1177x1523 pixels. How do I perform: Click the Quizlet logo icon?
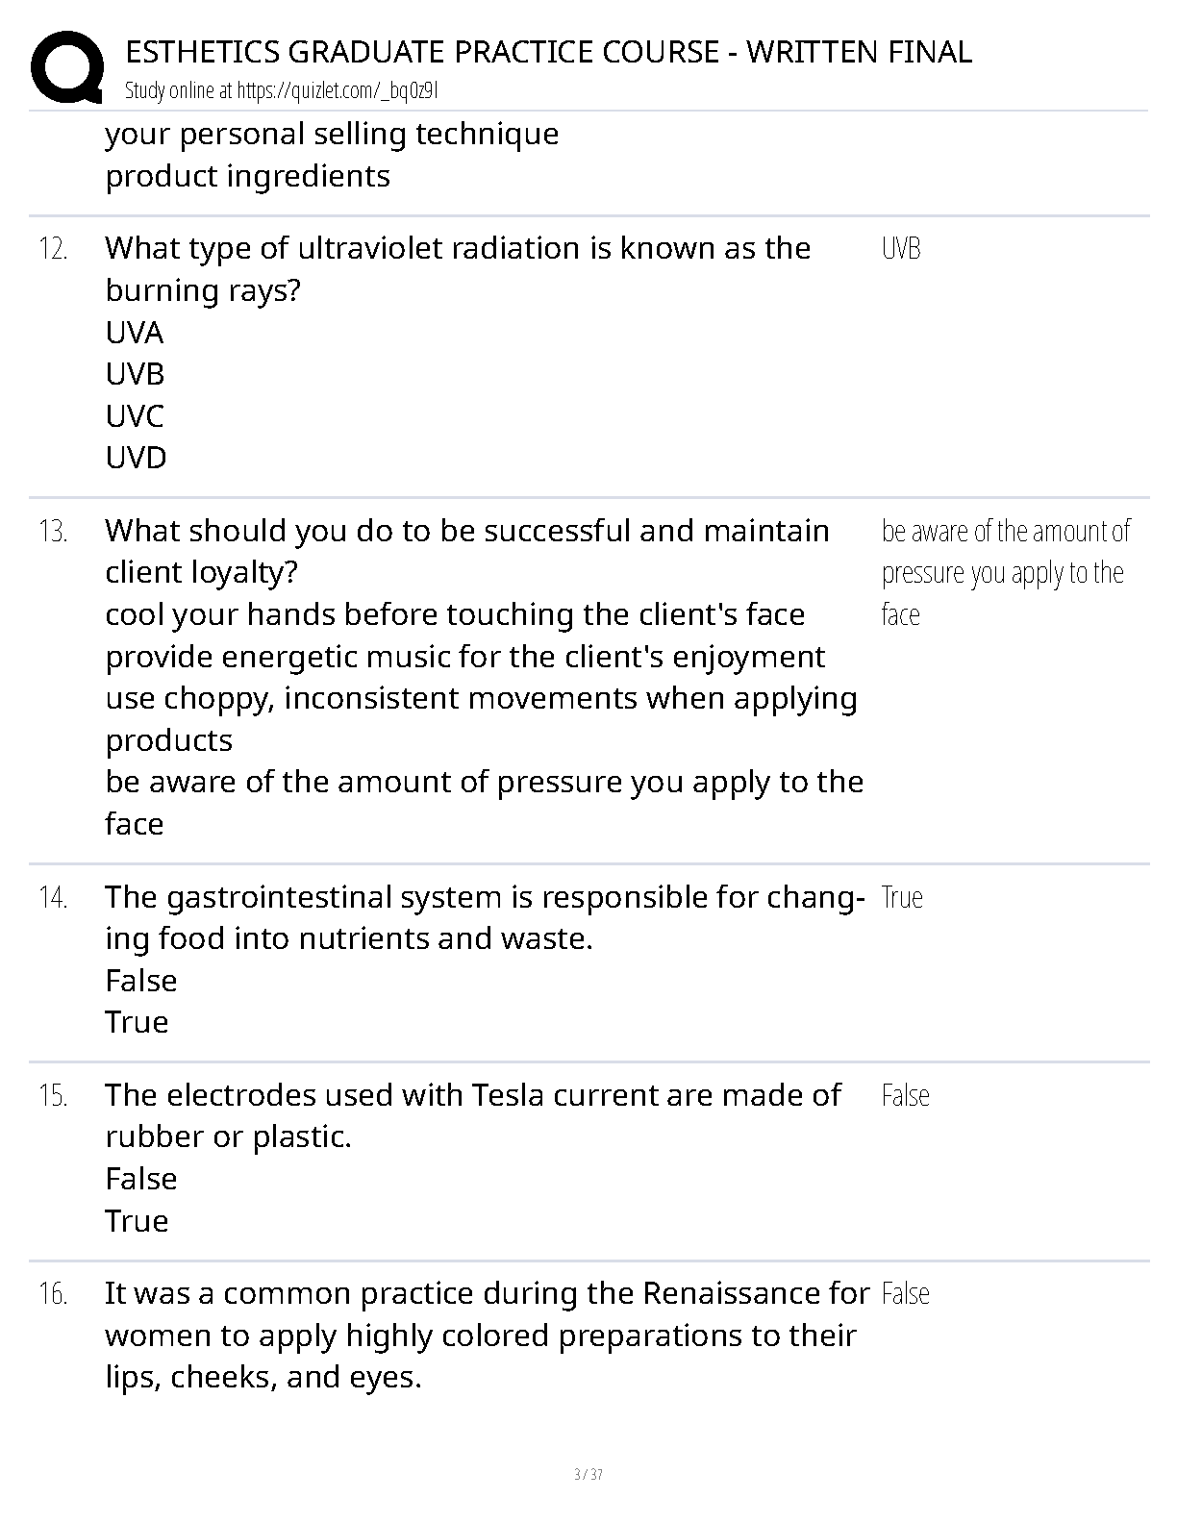tap(67, 67)
